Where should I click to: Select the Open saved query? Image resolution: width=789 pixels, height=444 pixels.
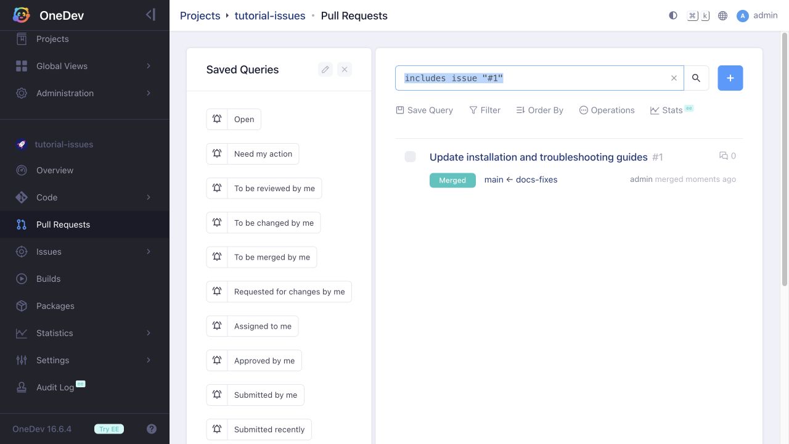(x=244, y=120)
